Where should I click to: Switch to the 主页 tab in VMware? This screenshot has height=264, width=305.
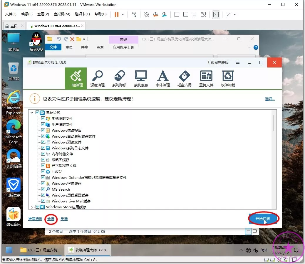[x=11, y=26]
